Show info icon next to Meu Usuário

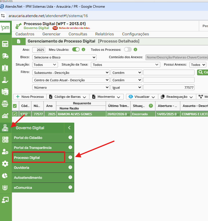pyautogui.click(x=83, y=49)
